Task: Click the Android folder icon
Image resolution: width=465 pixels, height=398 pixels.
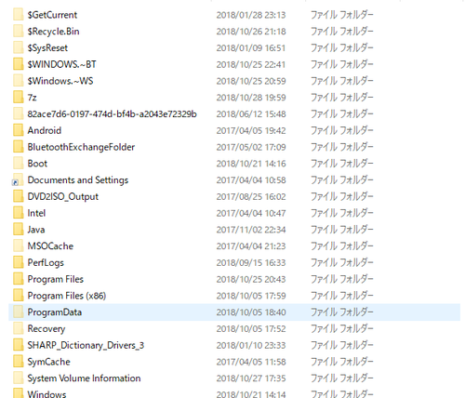Action: point(19,130)
